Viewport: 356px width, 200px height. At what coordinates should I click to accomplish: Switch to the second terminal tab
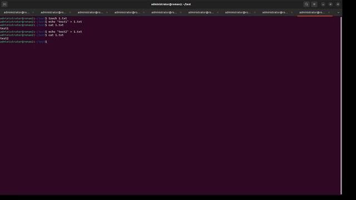tap(53, 12)
